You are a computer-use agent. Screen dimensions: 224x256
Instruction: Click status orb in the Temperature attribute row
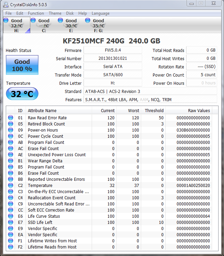[x=11, y=186]
